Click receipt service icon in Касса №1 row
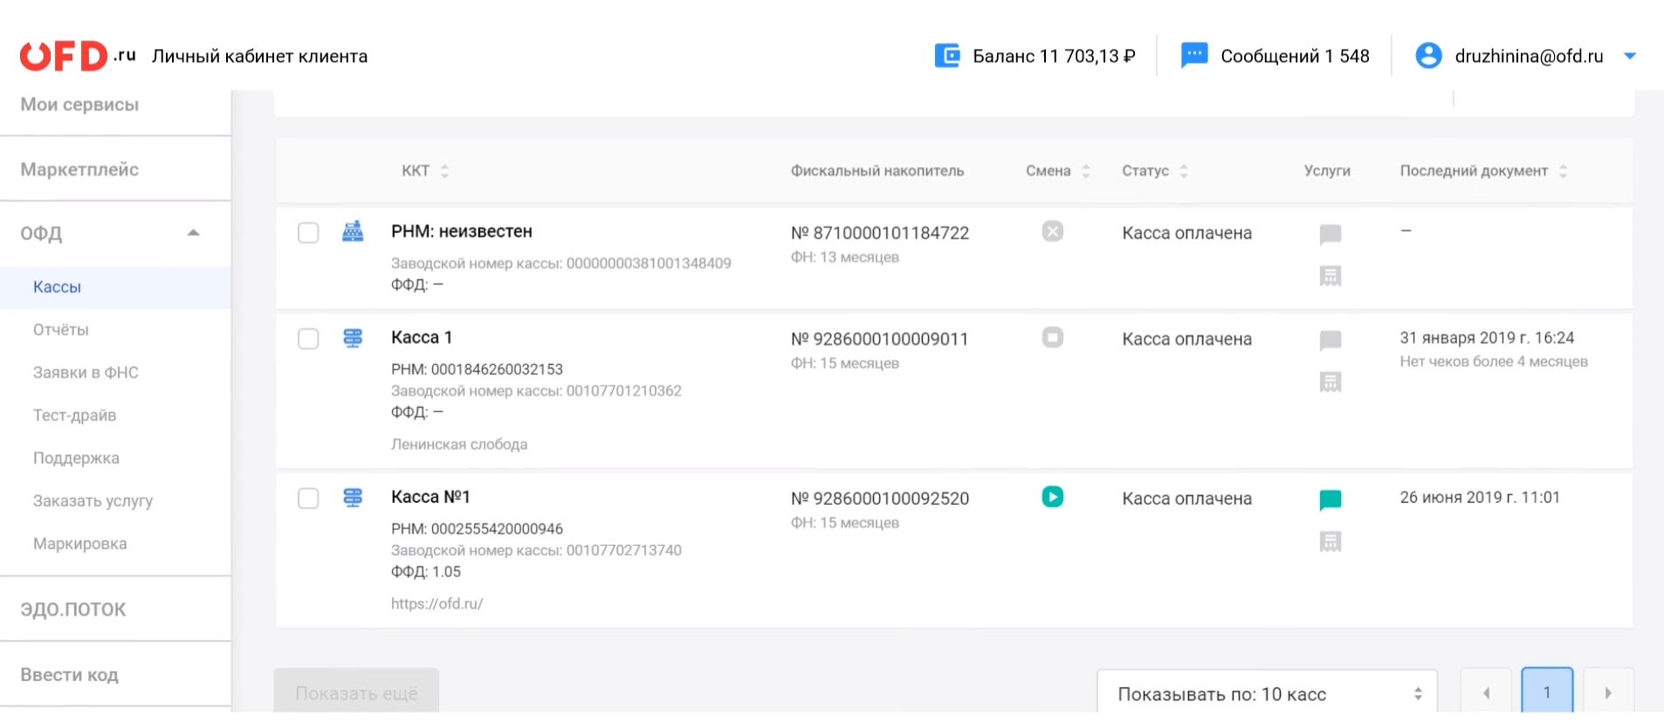 (x=1331, y=541)
